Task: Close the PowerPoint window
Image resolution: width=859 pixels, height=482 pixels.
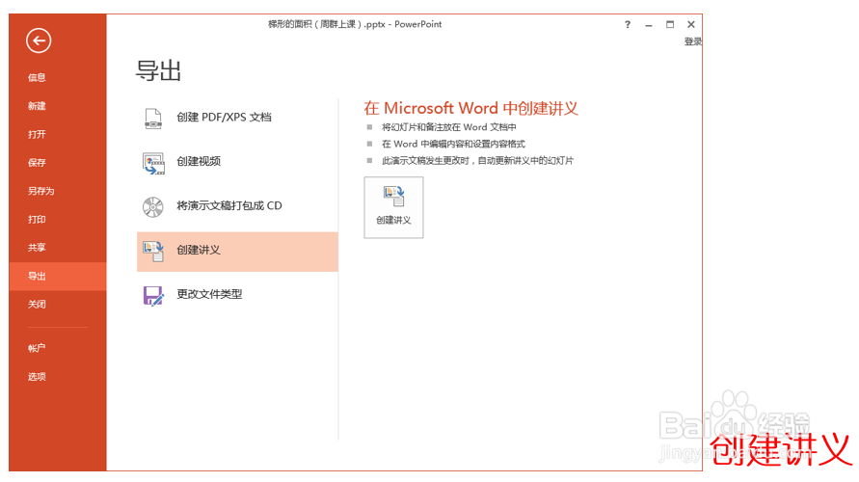Action: 691,25
